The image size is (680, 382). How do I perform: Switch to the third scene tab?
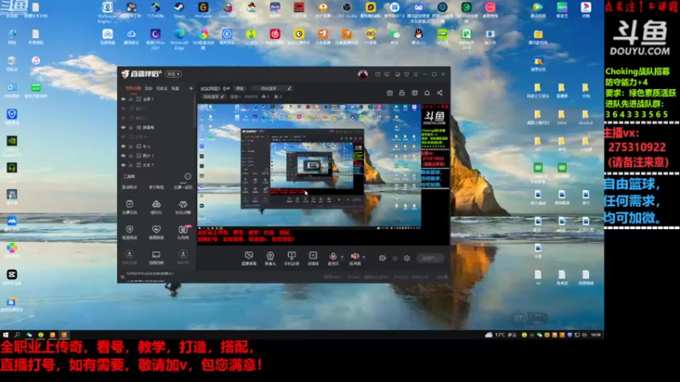[x=161, y=88]
